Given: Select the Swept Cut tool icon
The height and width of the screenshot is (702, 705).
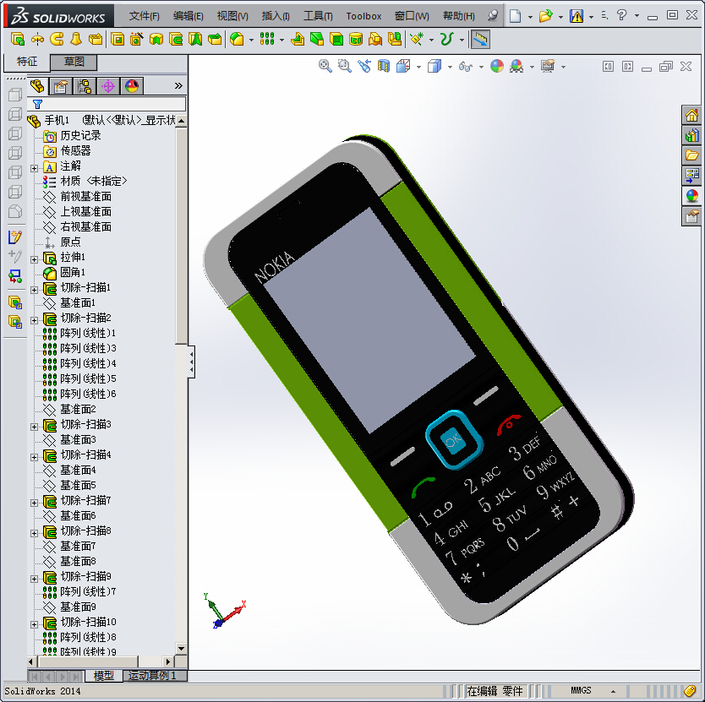Looking at the screenshot, I should point(176,39).
